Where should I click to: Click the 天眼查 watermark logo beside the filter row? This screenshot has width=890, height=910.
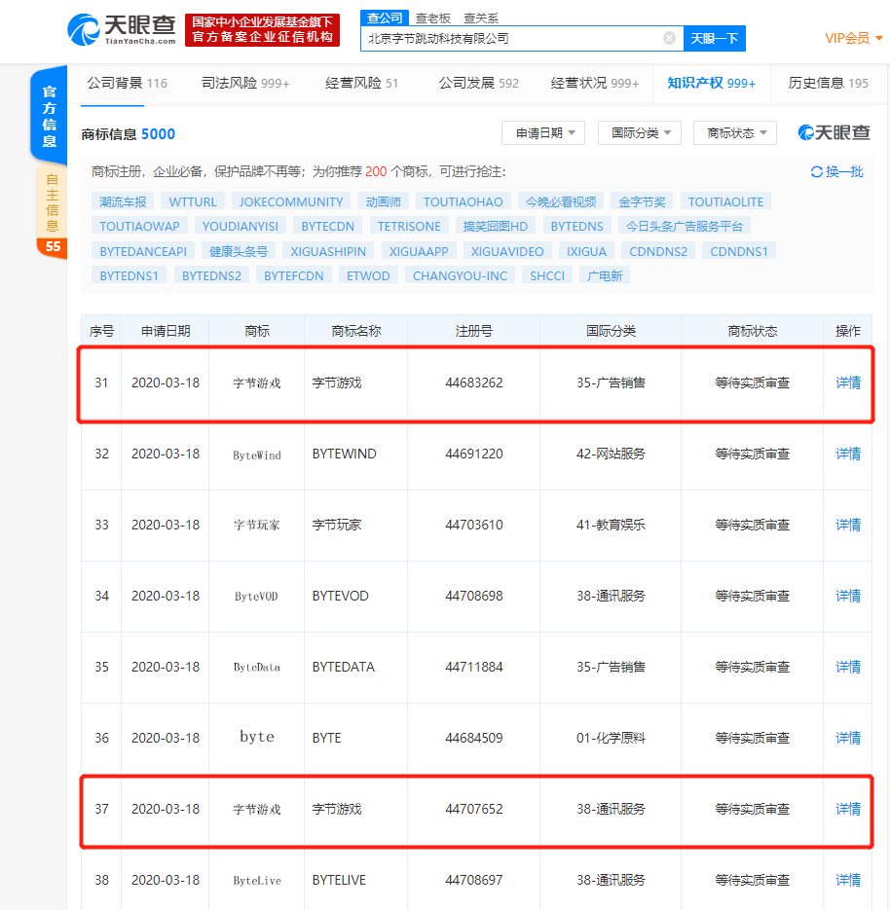(x=834, y=132)
